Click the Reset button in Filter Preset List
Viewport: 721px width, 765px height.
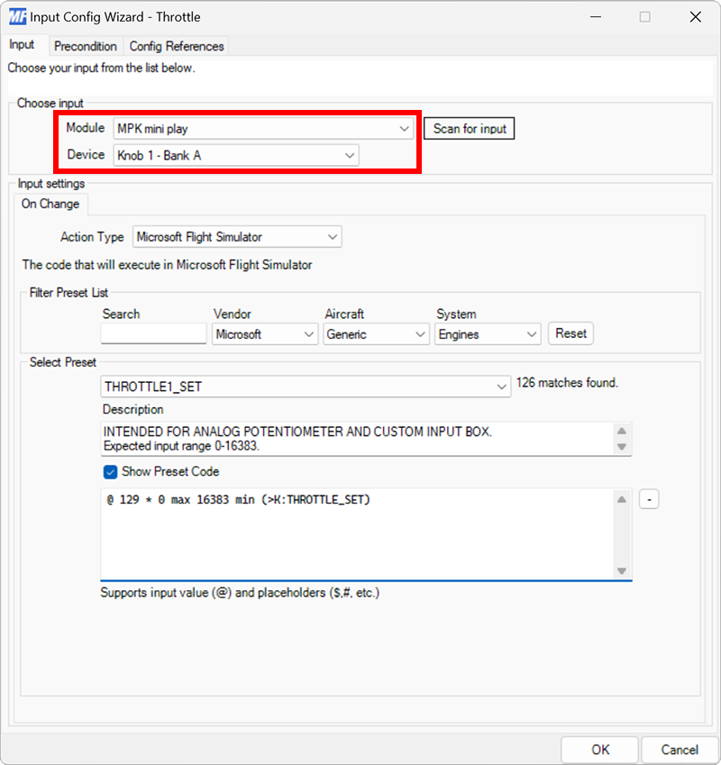pyautogui.click(x=570, y=333)
